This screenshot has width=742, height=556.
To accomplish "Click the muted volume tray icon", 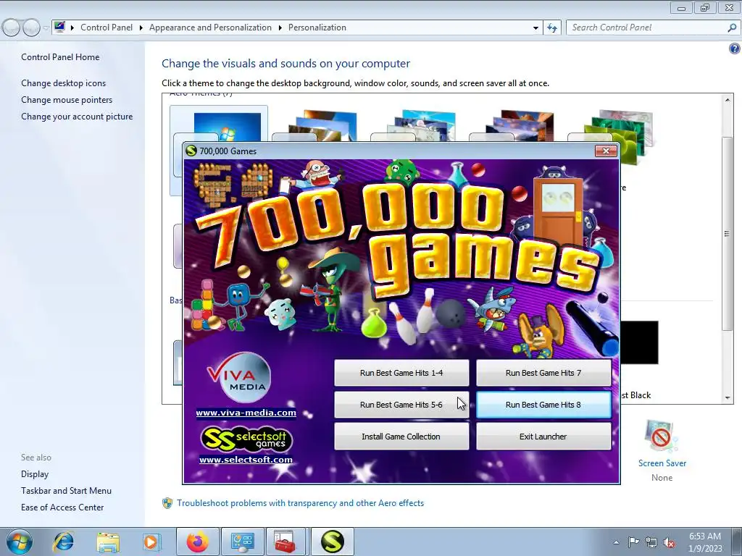I will click(669, 542).
